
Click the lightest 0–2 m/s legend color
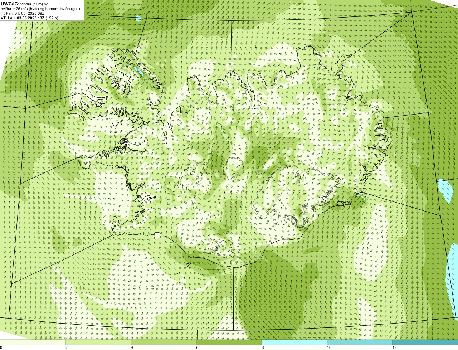[x=33, y=342]
